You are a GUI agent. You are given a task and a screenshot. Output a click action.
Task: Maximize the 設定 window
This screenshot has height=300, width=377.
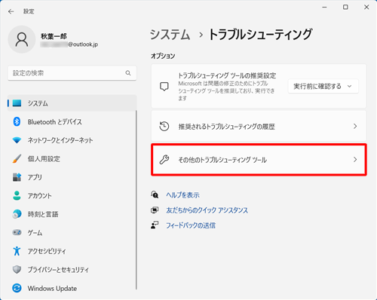[x=345, y=7]
